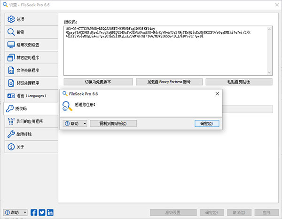The height and width of the screenshot is (219, 282).
Task: Switch to the 搜索 tab label
Action: click(20, 32)
